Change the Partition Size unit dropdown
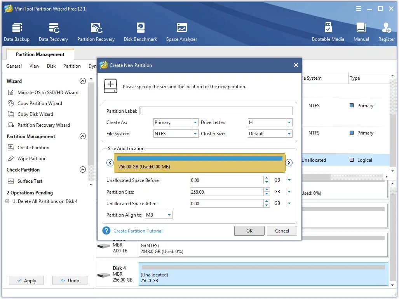 [289, 192]
